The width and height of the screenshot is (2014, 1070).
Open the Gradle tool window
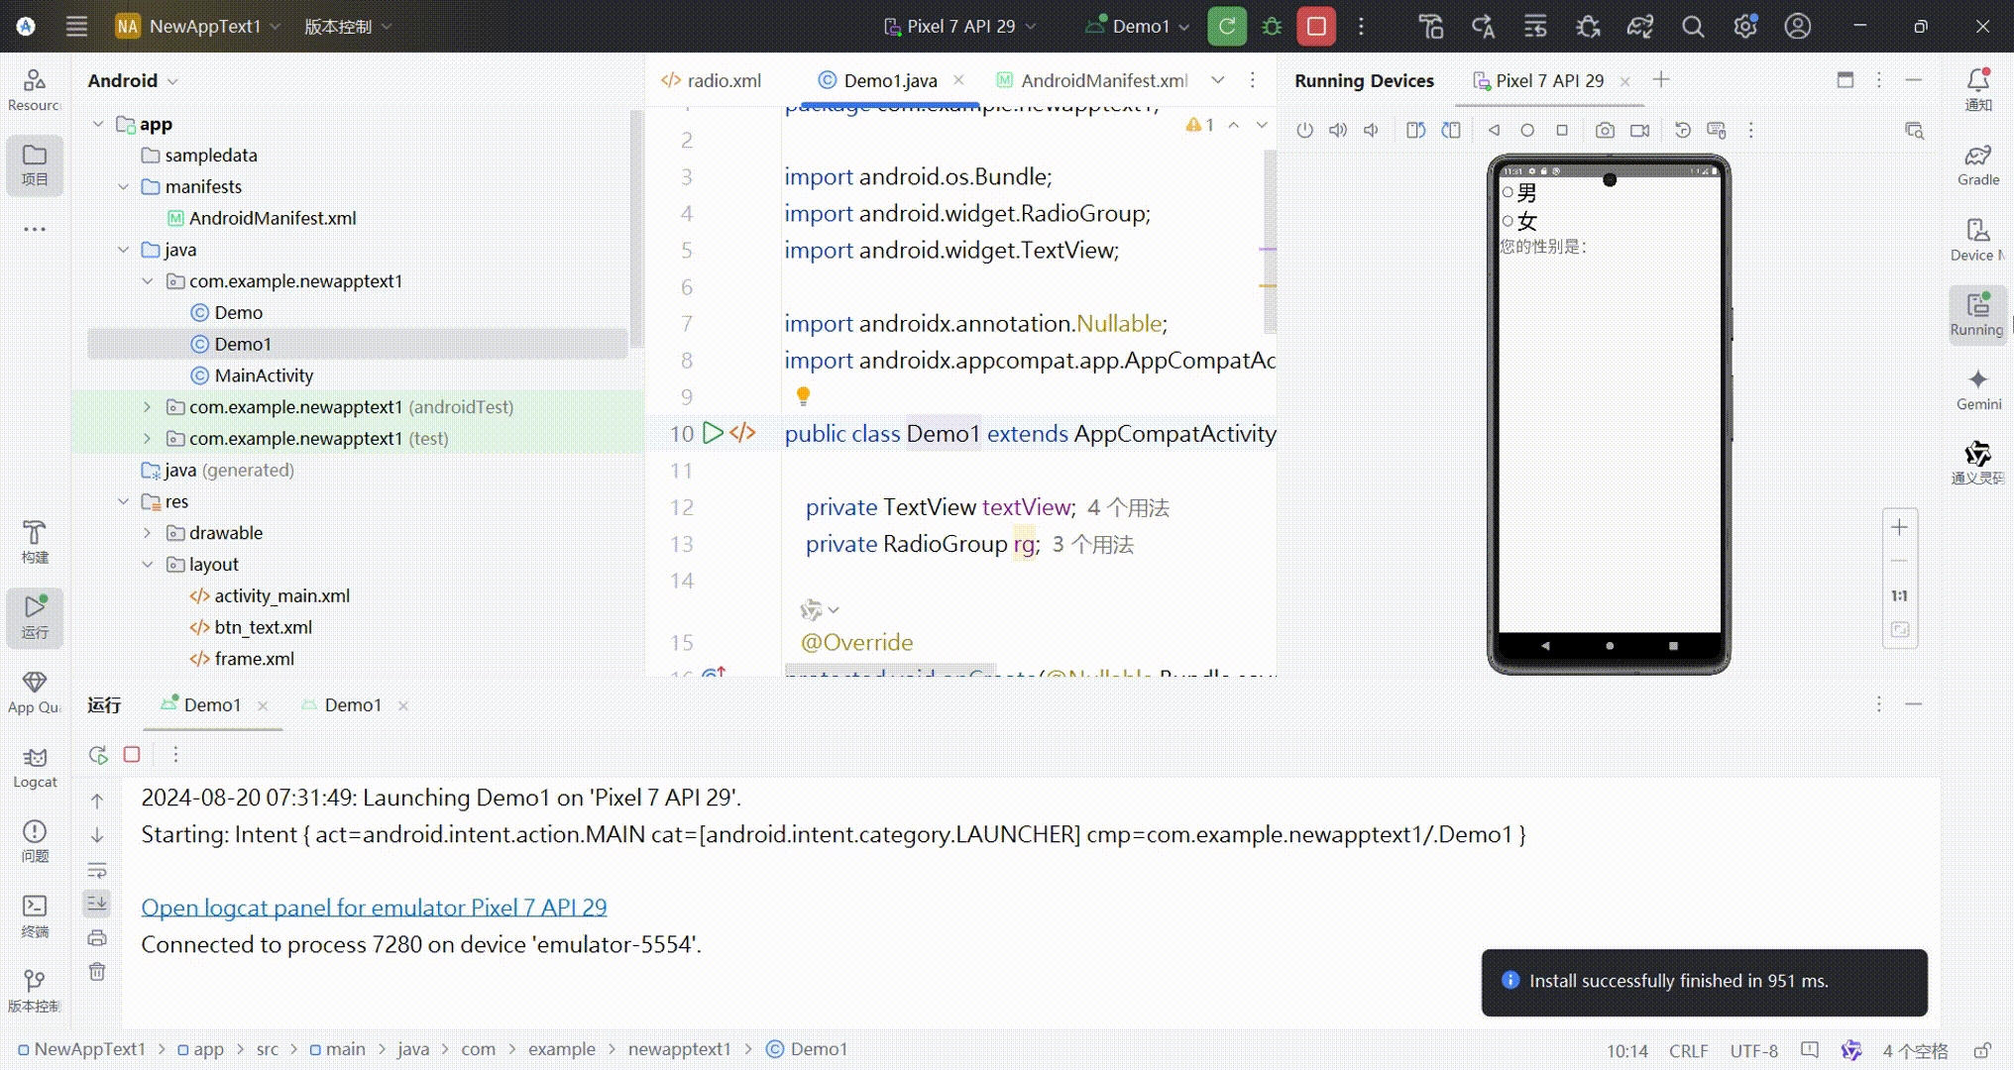(1978, 164)
